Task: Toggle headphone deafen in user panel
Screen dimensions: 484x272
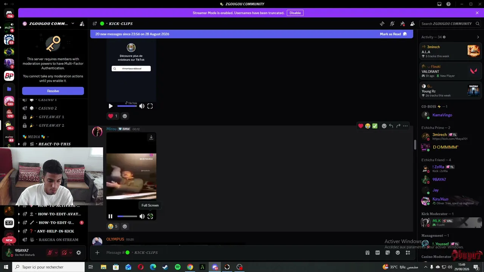Action: [x=64, y=253]
